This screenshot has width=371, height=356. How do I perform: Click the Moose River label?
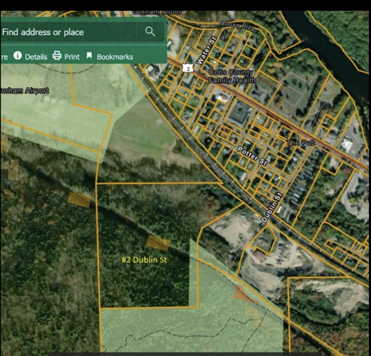[238, 26]
